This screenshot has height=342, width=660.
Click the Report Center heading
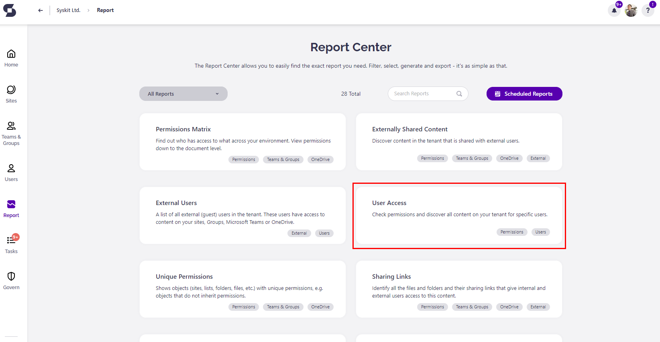351,47
